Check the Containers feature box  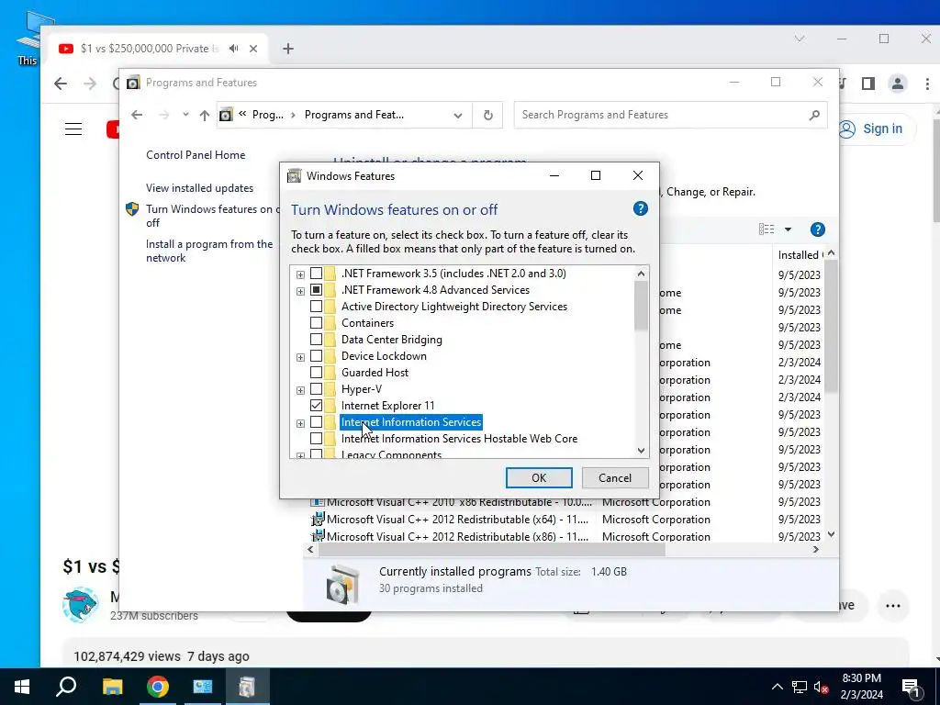coord(316,323)
